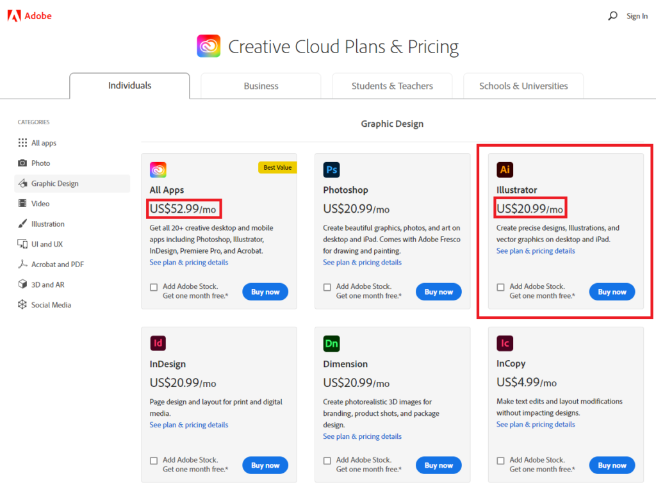The width and height of the screenshot is (656, 492).
Task: Click the Dimension card title
Action: pyautogui.click(x=345, y=364)
